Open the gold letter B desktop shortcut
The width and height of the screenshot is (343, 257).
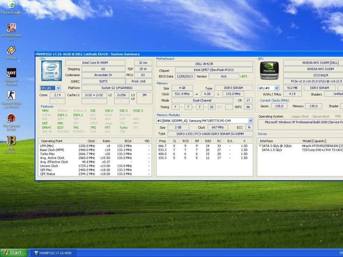(x=11, y=144)
